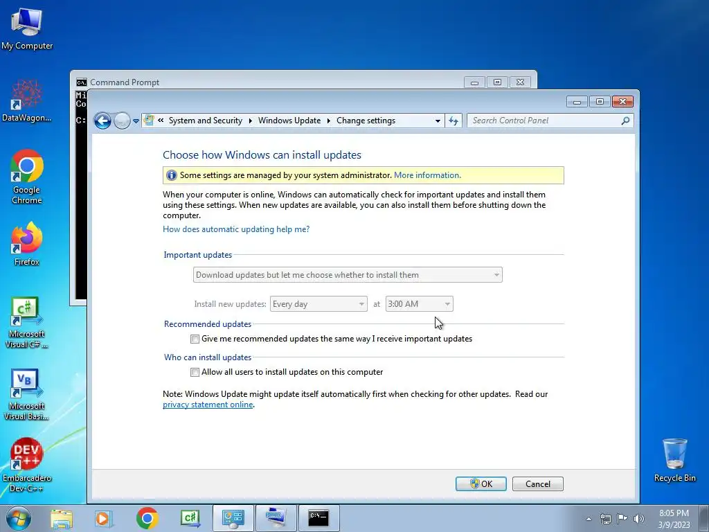Click Show desktop strip
709x532 pixels.
click(x=704, y=518)
